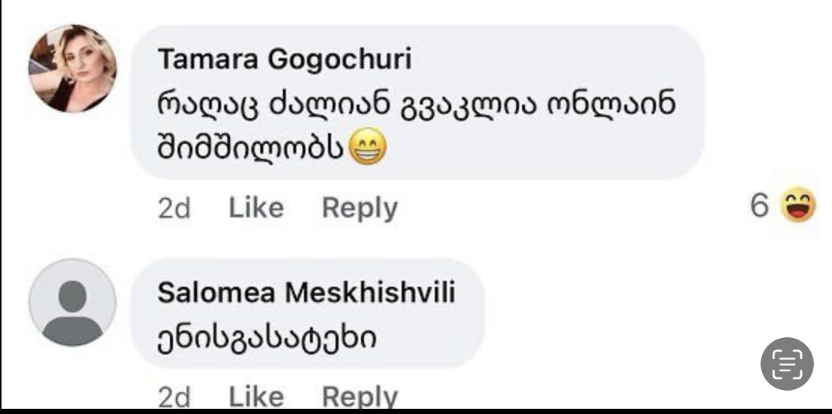Click the text scan icon

click(x=787, y=364)
